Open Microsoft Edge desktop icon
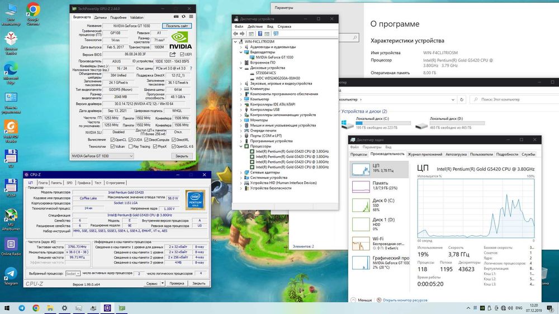Screen dimensions: 559x314 11,73
